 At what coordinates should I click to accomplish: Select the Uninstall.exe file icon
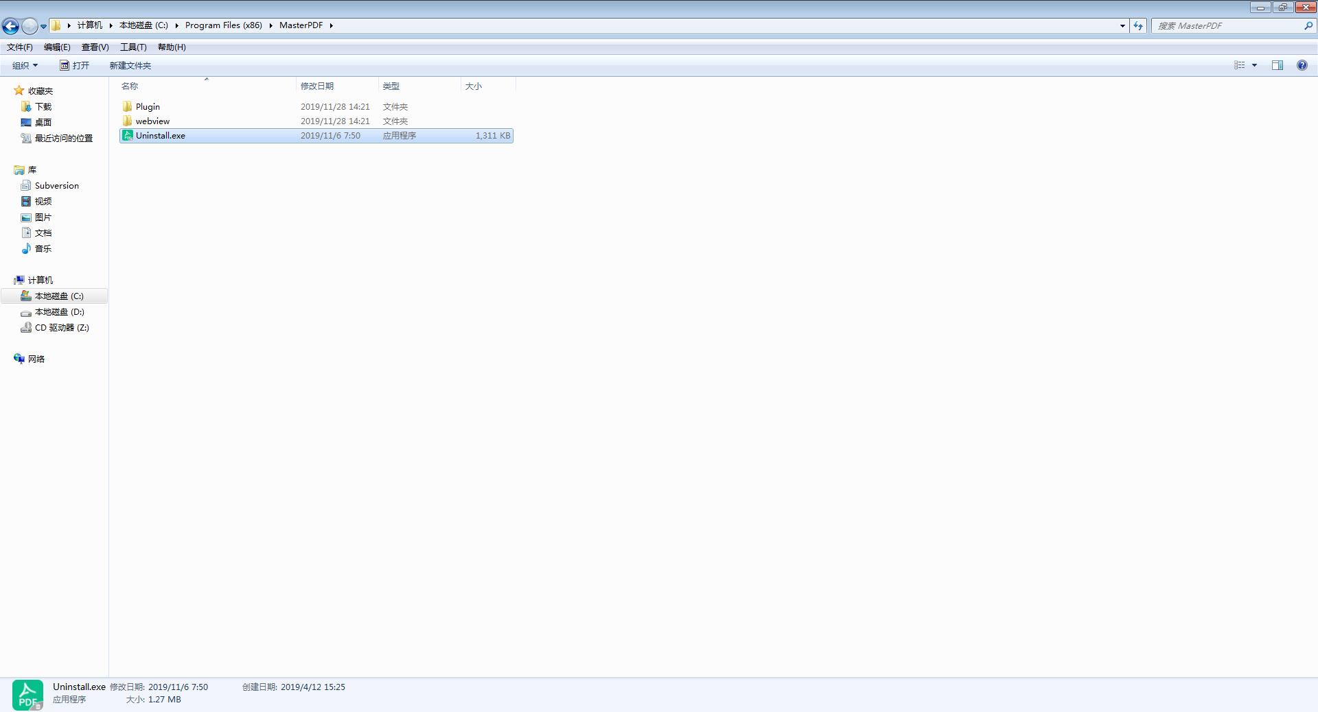coord(127,136)
